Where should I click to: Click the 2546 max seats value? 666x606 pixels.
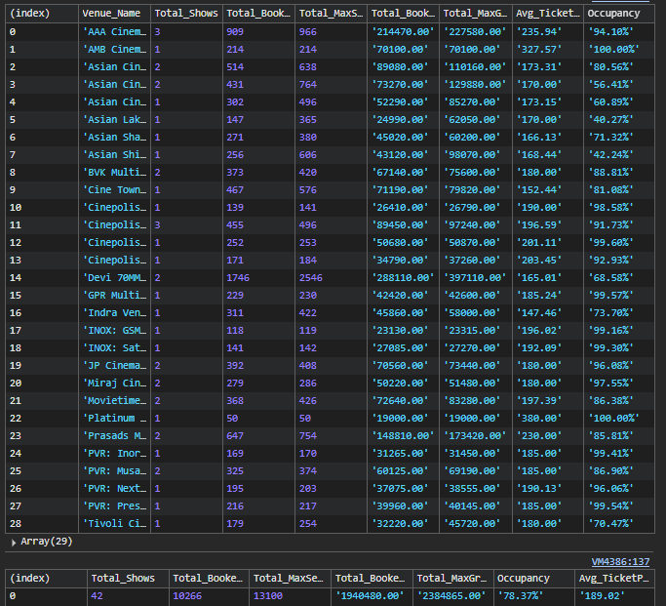pos(310,277)
